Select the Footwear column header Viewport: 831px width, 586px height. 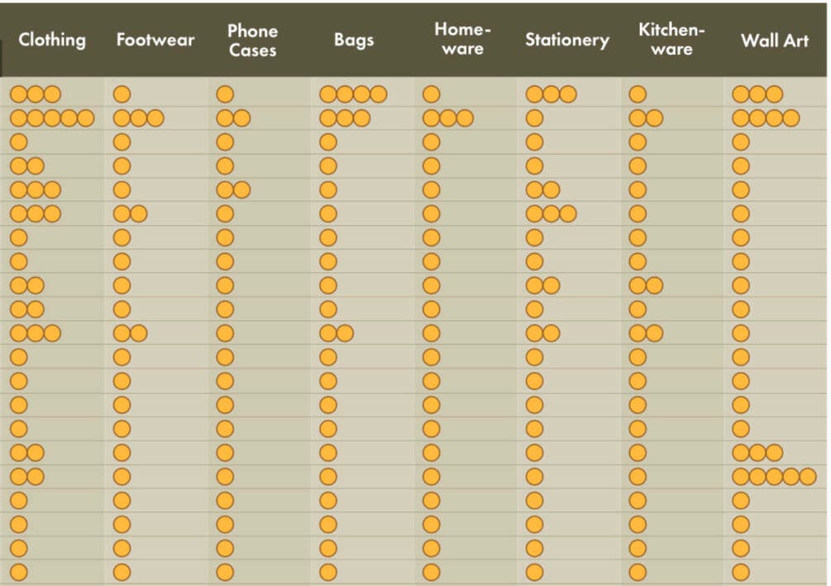point(155,40)
